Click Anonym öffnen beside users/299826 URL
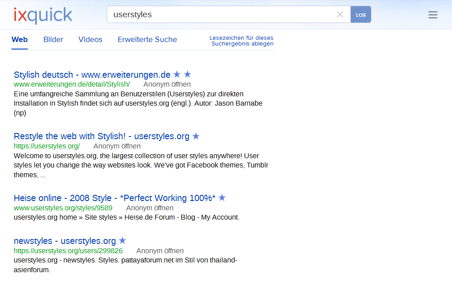 tap(160, 251)
